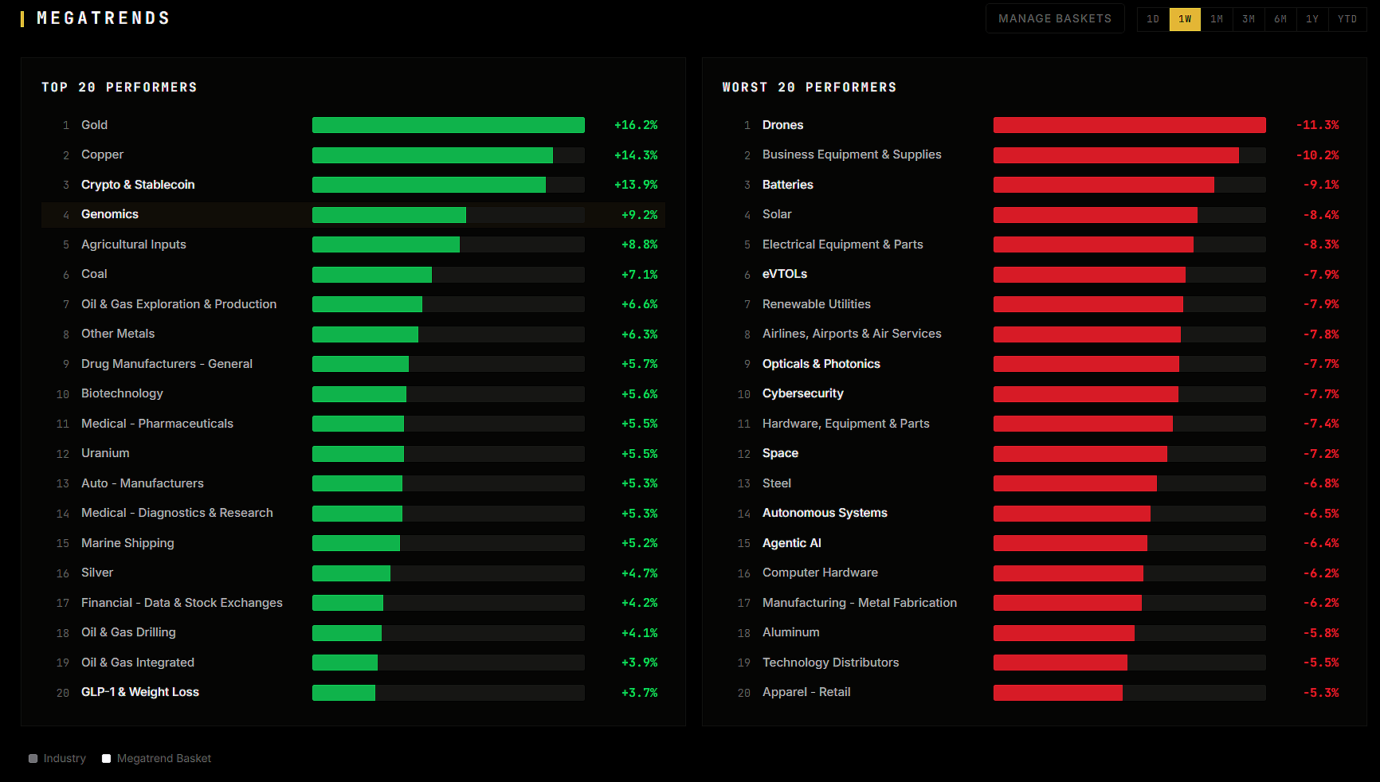Open the Cybersecurity basket row
This screenshot has width=1380, height=782.
(1034, 393)
